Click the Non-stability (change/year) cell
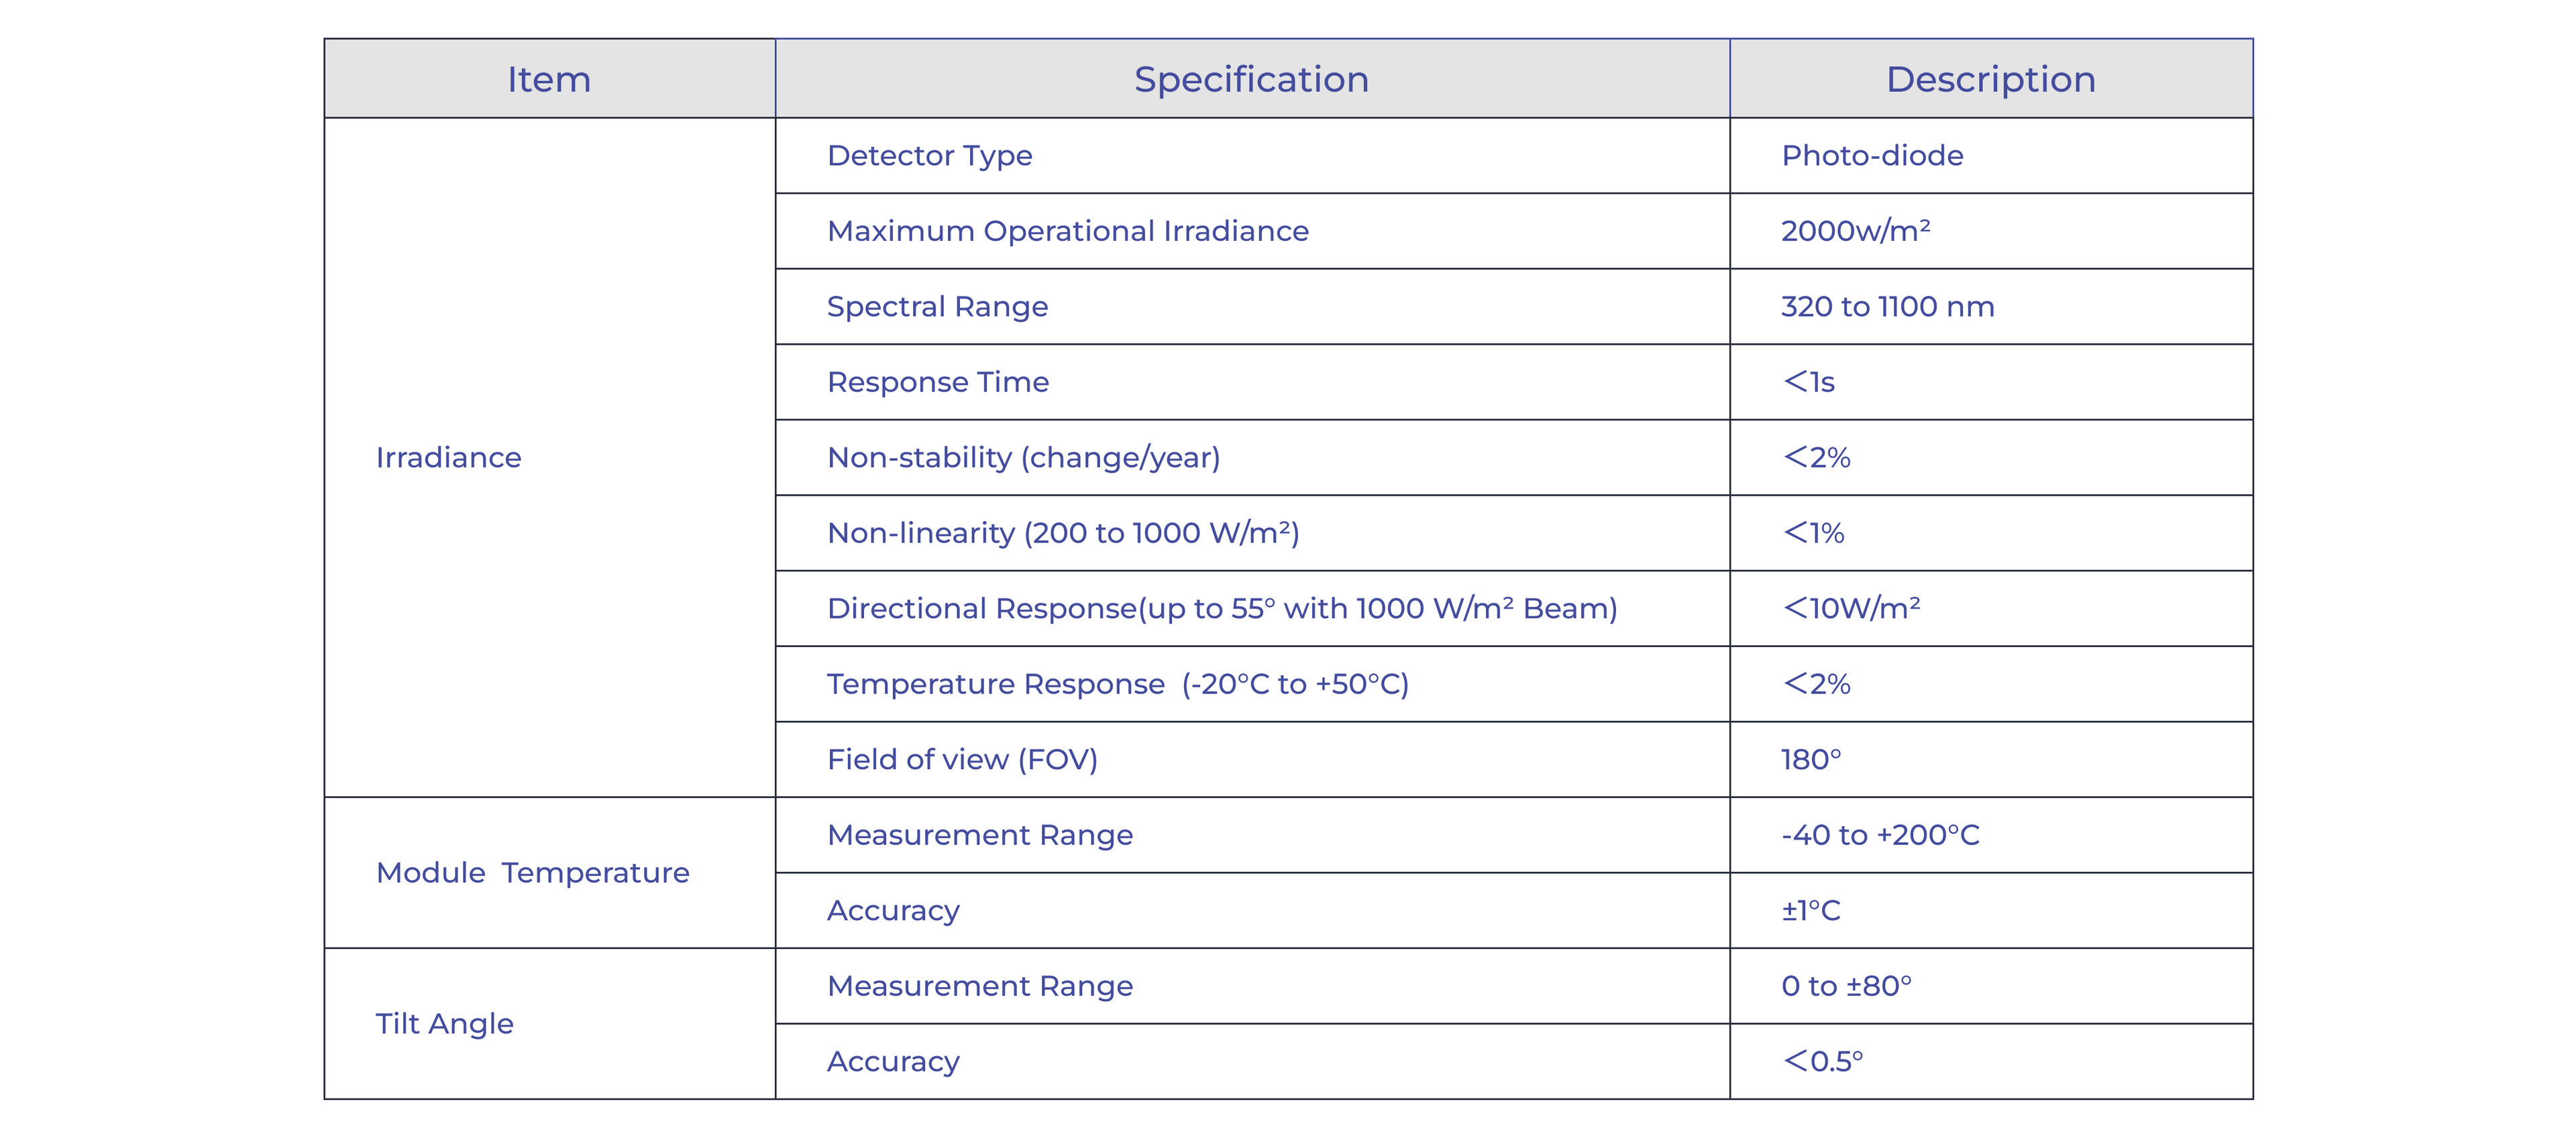The height and width of the screenshot is (1136, 2576). coord(1023,458)
